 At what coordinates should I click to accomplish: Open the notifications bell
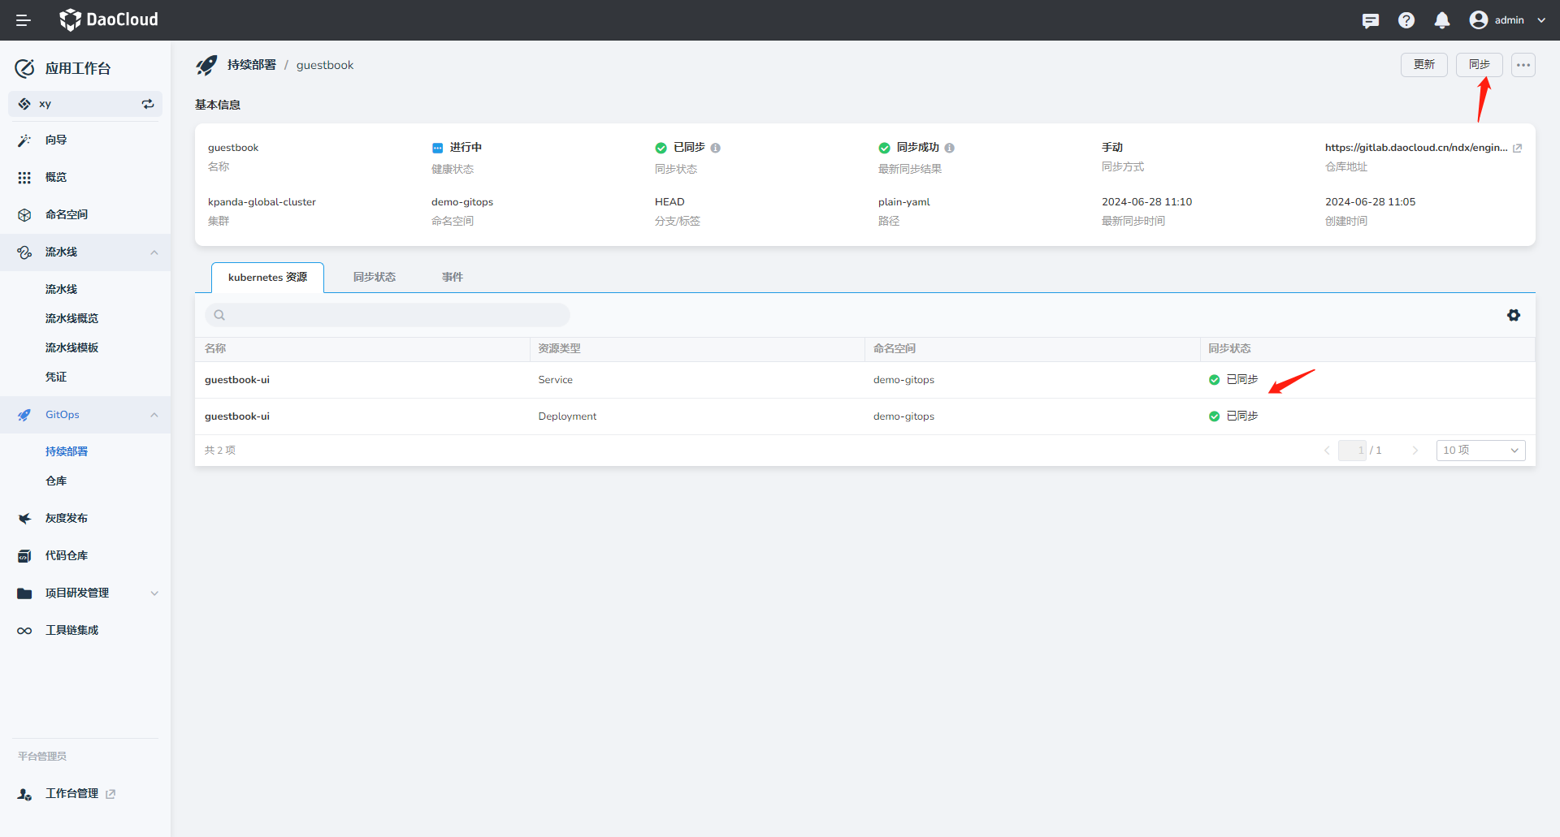click(x=1442, y=20)
